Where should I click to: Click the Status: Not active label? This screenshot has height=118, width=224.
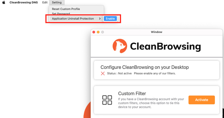pos(119,73)
